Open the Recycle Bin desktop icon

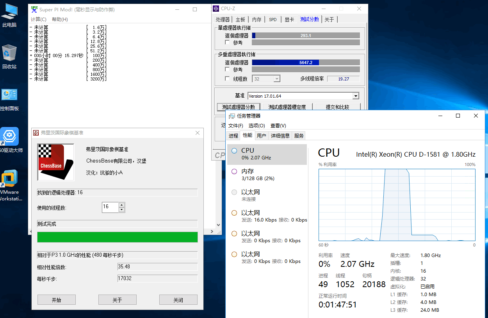coord(9,56)
